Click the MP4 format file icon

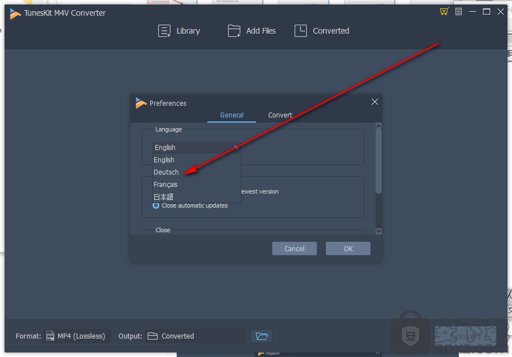click(x=50, y=336)
